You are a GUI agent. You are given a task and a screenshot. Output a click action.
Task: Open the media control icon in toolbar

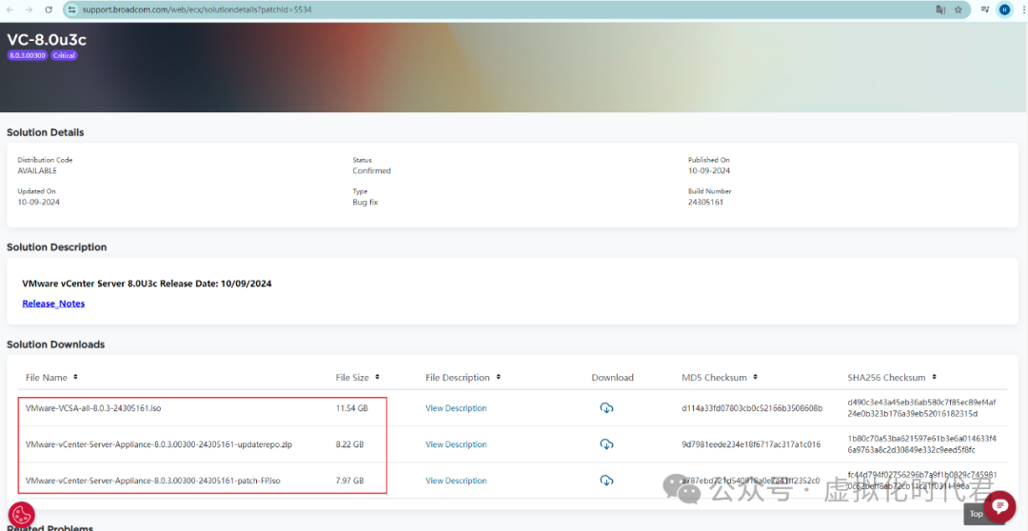coord(985,10)
